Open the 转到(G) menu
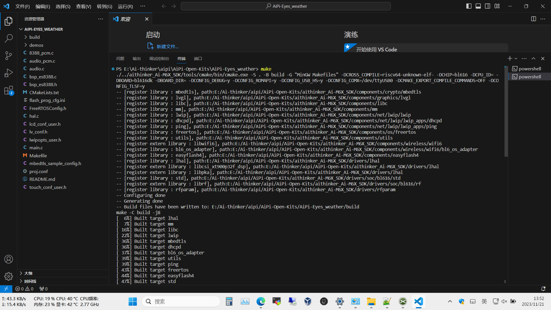Image resolution: width=551 pixels, height=310 pixels. click(x=104, y=6)
